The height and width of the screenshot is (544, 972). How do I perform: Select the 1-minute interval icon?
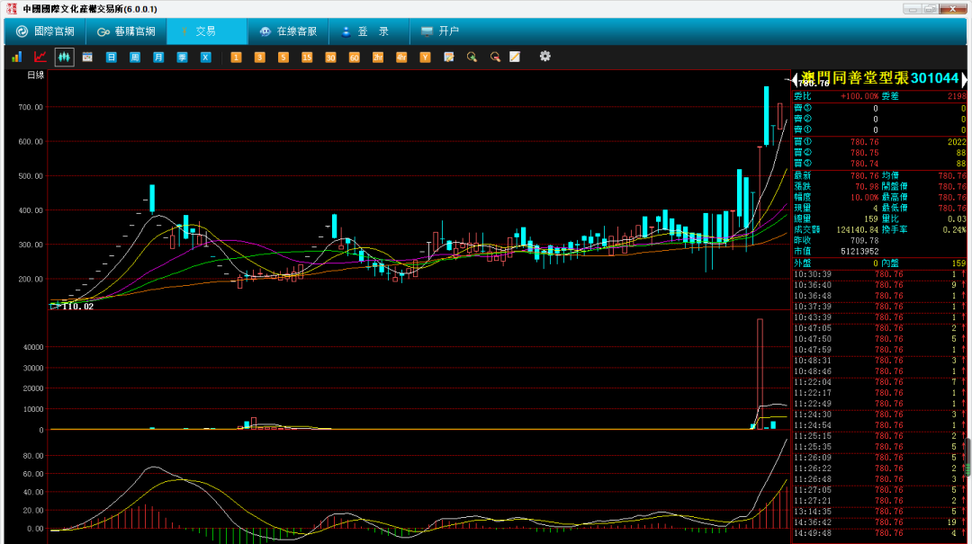click(x=236, y=57)
